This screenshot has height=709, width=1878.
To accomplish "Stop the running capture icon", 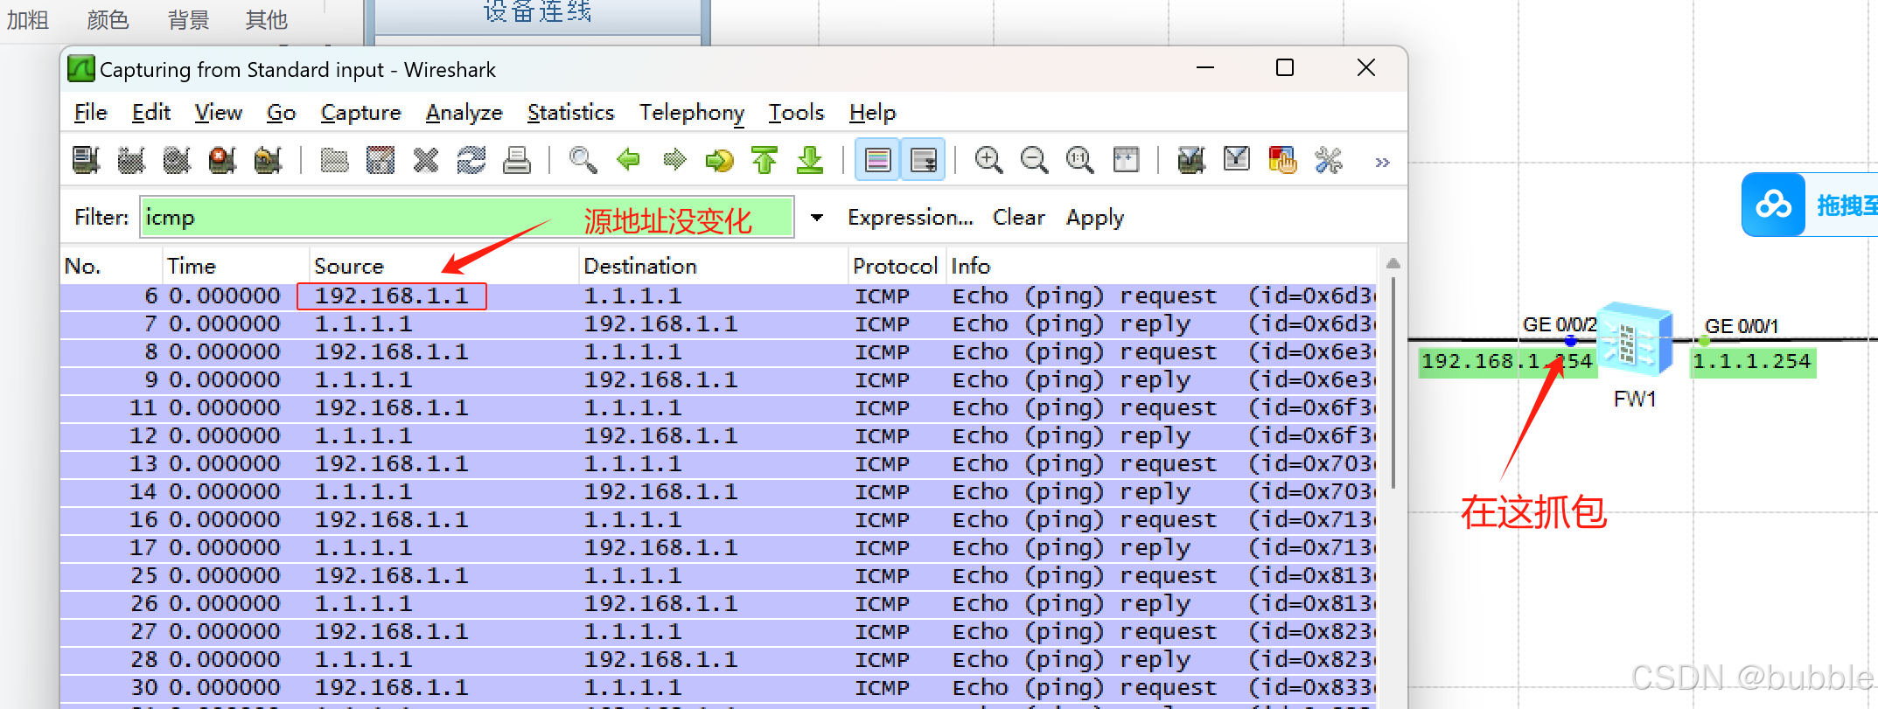I will [222, 160].
